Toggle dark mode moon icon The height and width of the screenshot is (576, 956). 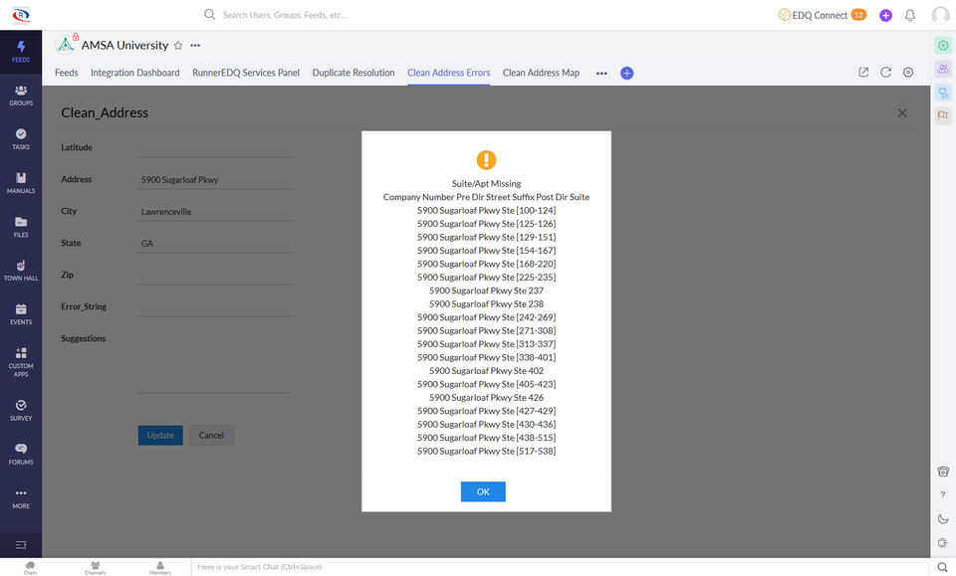[x=943, y=518]
